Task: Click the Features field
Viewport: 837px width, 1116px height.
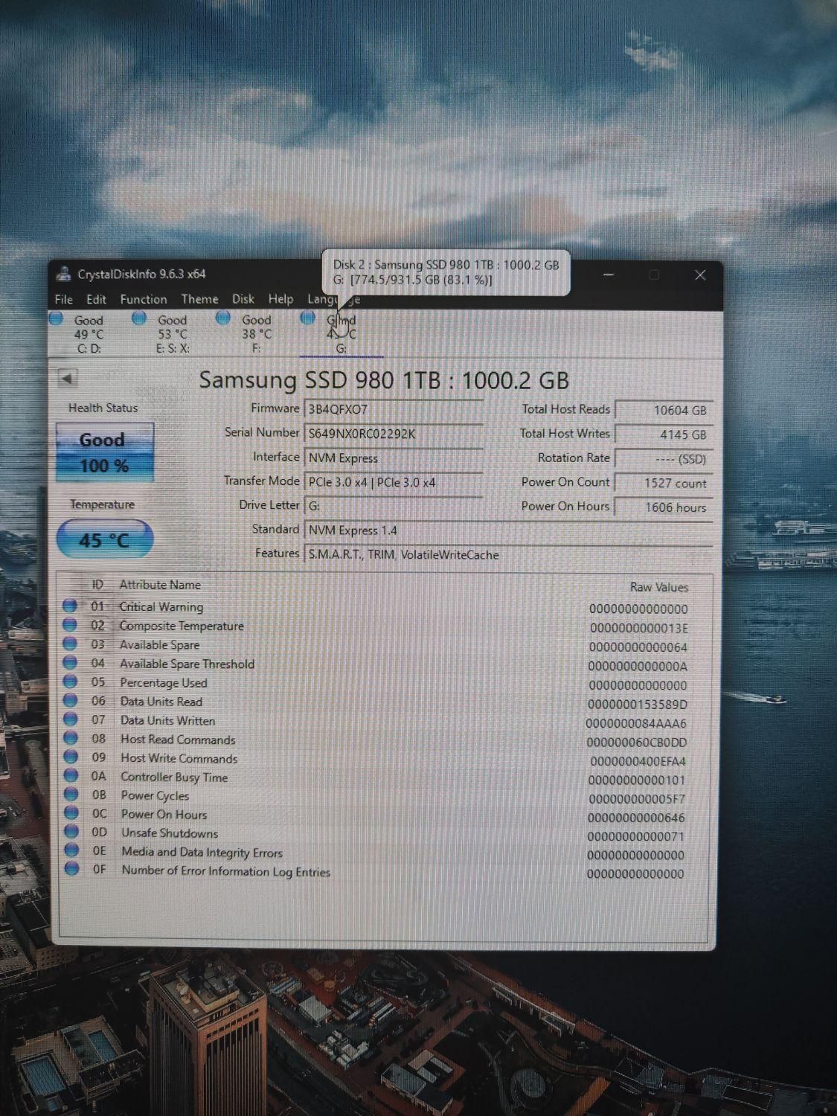Action: tap(507, 554)
